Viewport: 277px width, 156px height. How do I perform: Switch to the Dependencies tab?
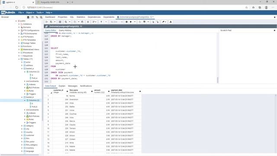tap(94, 17)
